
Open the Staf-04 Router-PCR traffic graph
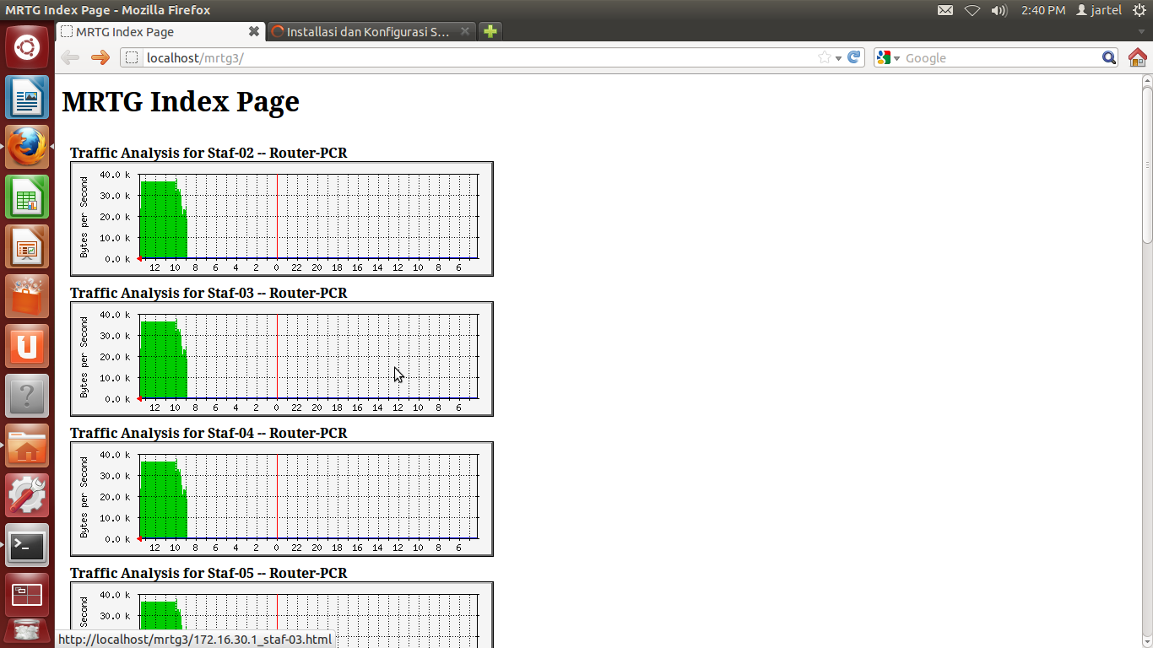(x=282, y=499)
